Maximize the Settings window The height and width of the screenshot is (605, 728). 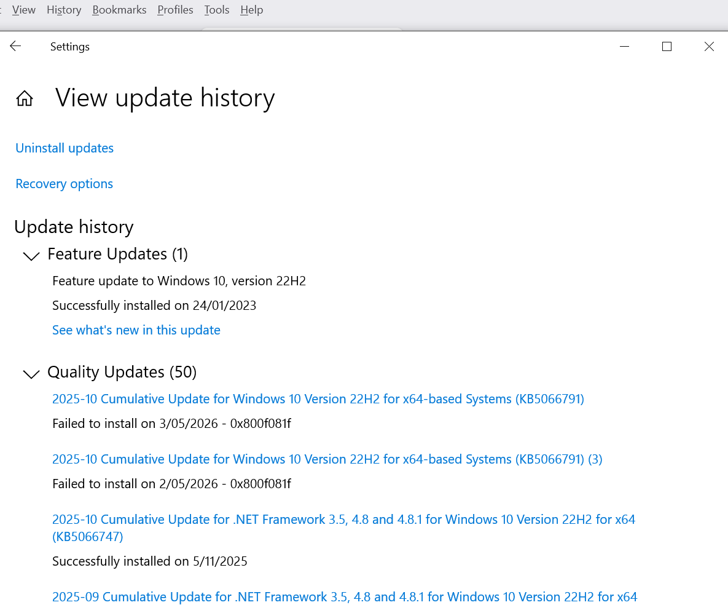click(x=667, y=47)
